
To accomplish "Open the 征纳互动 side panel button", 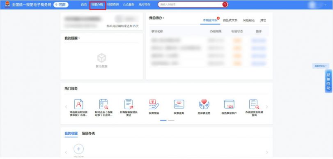I will click(x=328, y=81).
